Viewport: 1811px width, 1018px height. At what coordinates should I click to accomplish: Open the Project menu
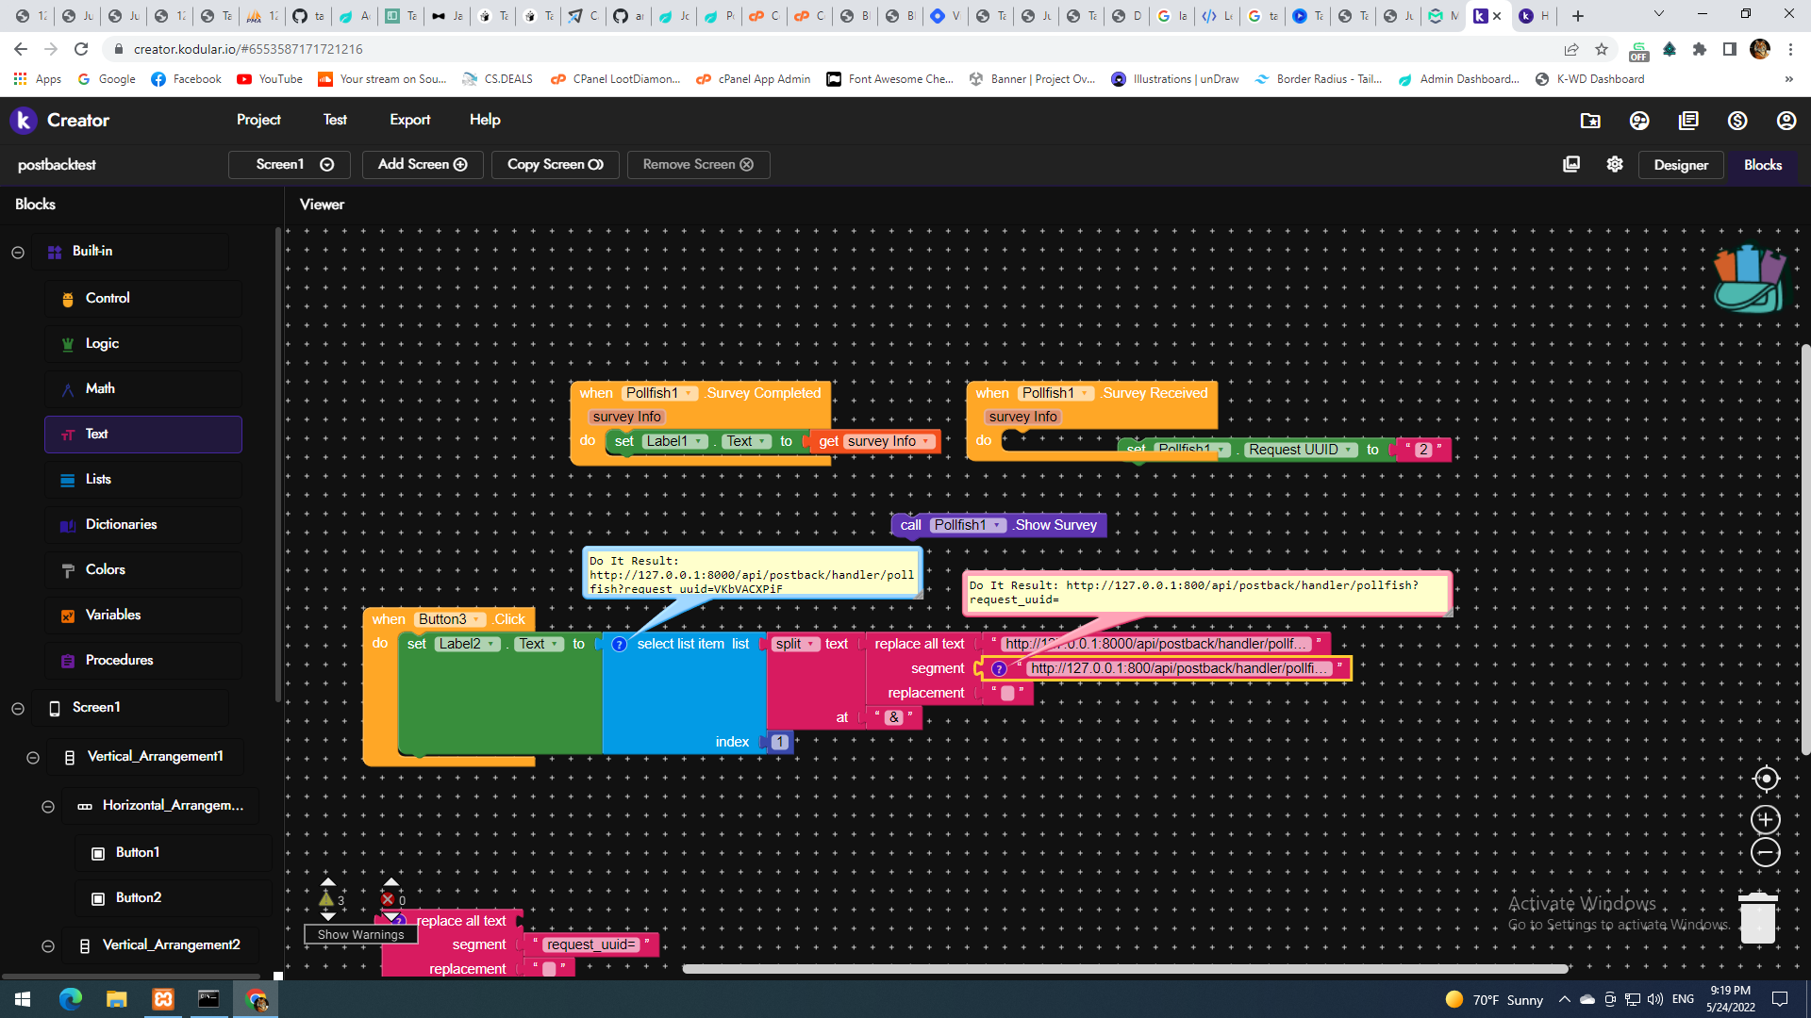coord(258,120)
